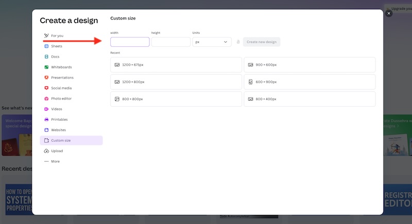Select the Printables category
412x224 pixels.
tap(59, 120)
